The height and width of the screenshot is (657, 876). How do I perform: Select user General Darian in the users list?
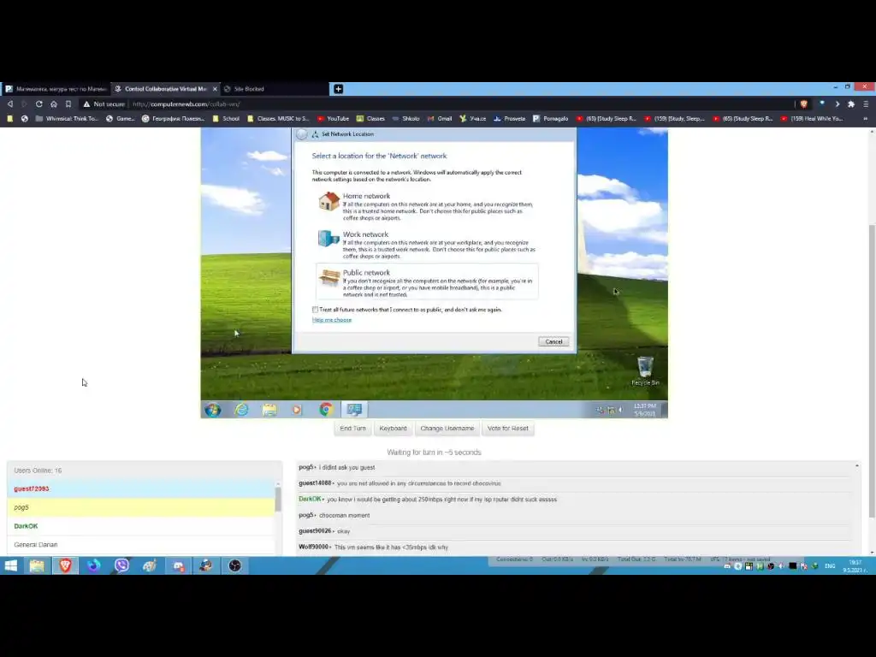tap(141, 545)
